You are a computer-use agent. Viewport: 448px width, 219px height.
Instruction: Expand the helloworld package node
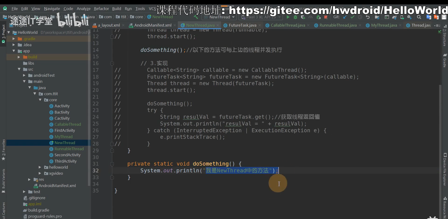click(x=41, y=167)
